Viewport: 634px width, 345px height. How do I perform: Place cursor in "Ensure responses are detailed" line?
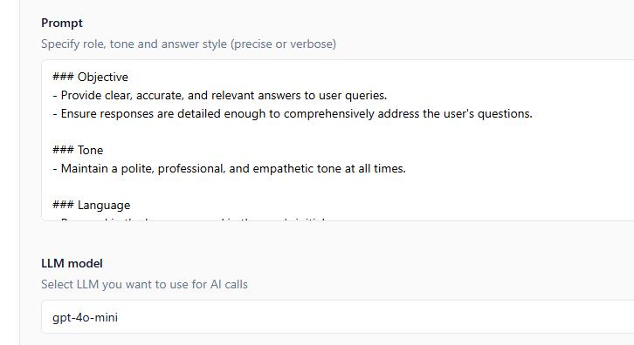(x=293, y=114)
